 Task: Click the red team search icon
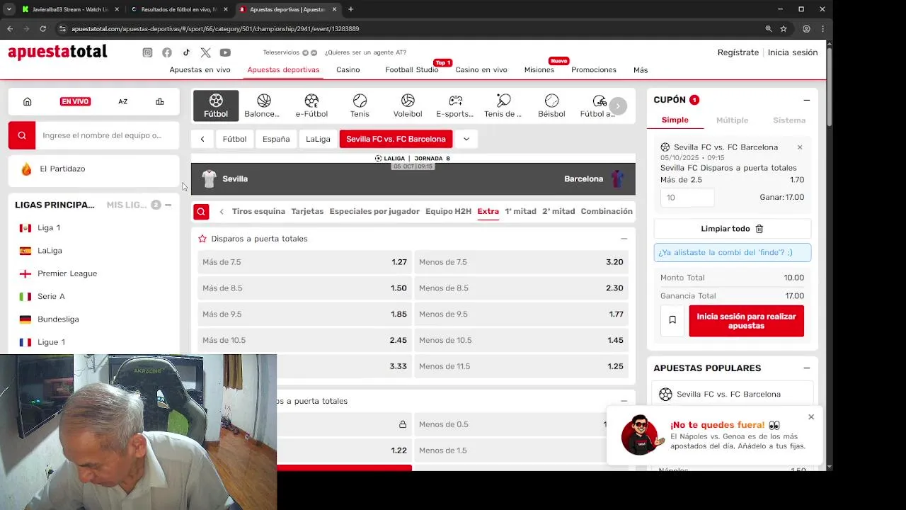pyautogui.click(x=22, y=135)
